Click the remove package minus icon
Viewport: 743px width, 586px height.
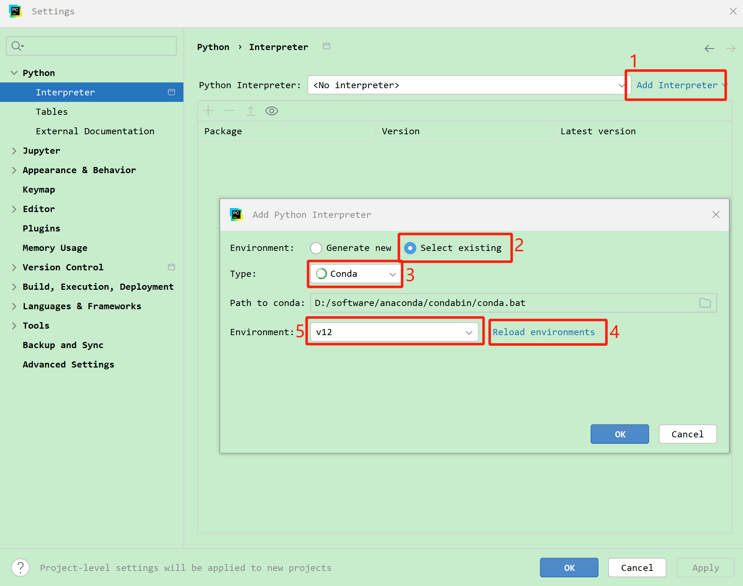coord(229,111)
